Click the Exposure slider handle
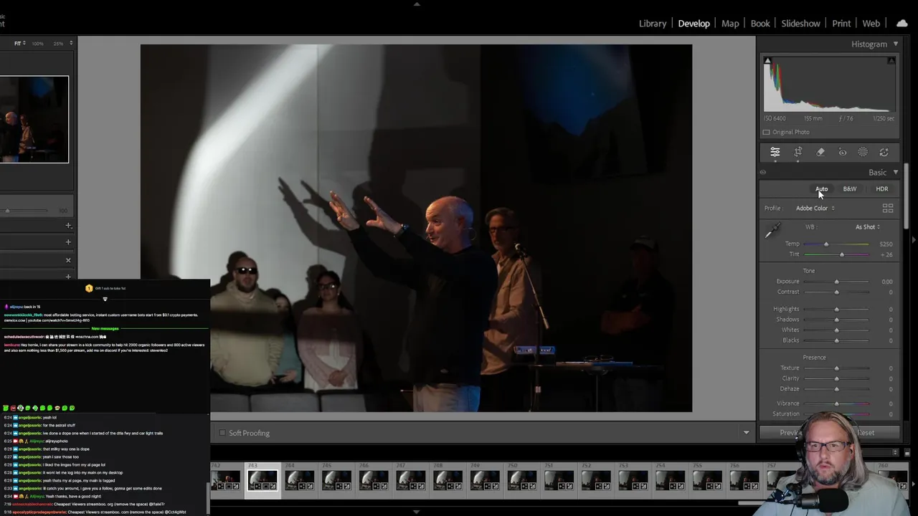The image size is (918, 516). coord(836,282)
